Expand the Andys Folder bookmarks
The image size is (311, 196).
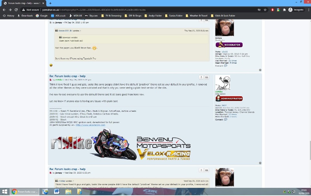pyautogui.click(x=153, y=16)
